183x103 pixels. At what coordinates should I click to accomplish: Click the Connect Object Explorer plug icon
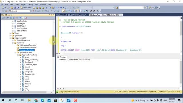pos(11,18)
